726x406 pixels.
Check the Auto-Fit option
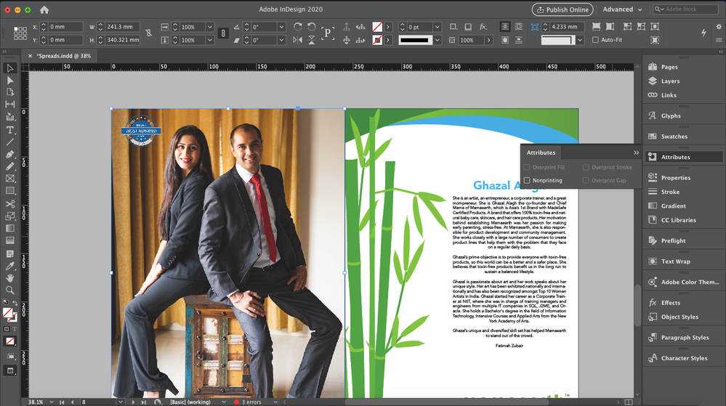point(595,40)
